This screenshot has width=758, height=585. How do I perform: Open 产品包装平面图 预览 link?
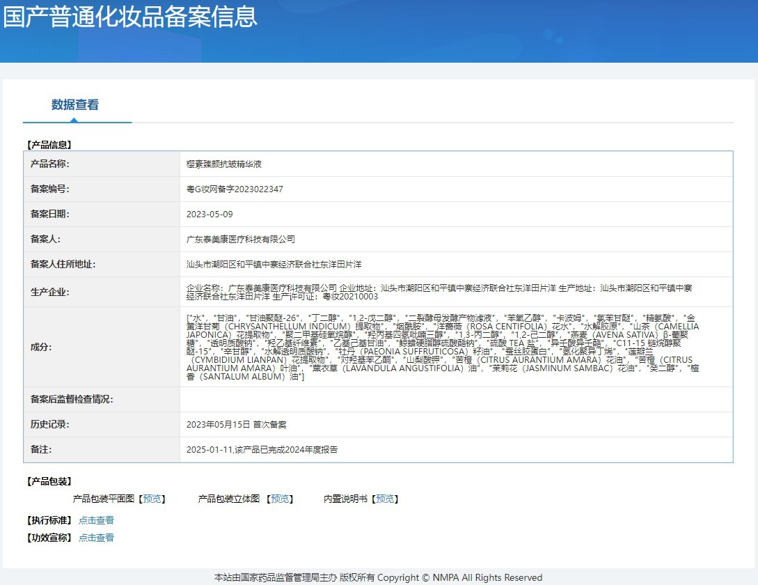click(152, 499)
